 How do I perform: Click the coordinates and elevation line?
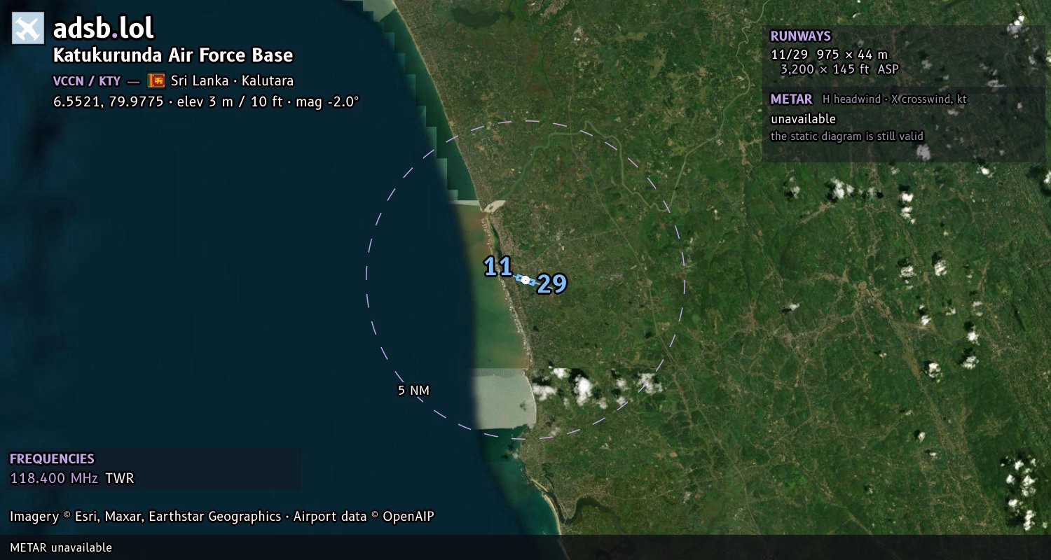coord(206,101)
